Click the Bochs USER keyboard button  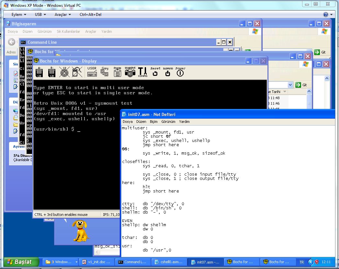[92, 72]
